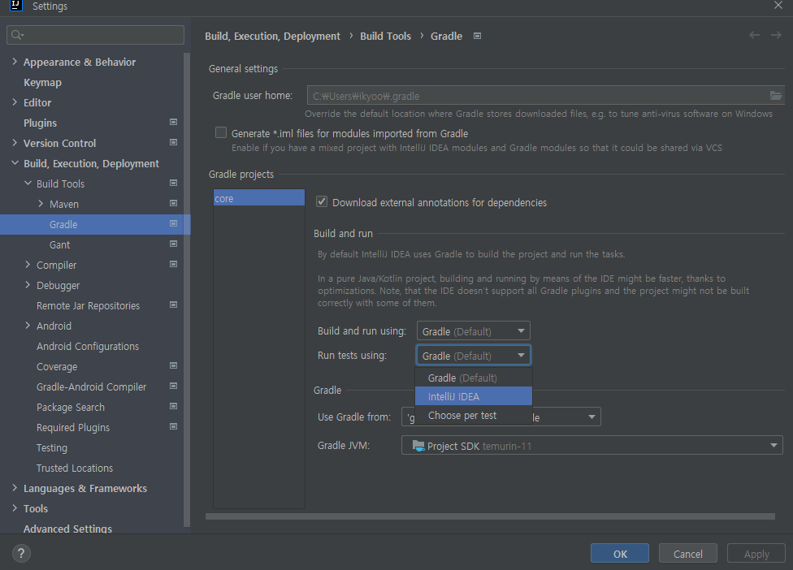Select Gant under Build Tools

(59, 244)
